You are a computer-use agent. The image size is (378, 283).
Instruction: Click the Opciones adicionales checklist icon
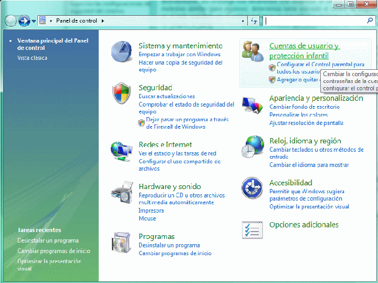point(253,230)
